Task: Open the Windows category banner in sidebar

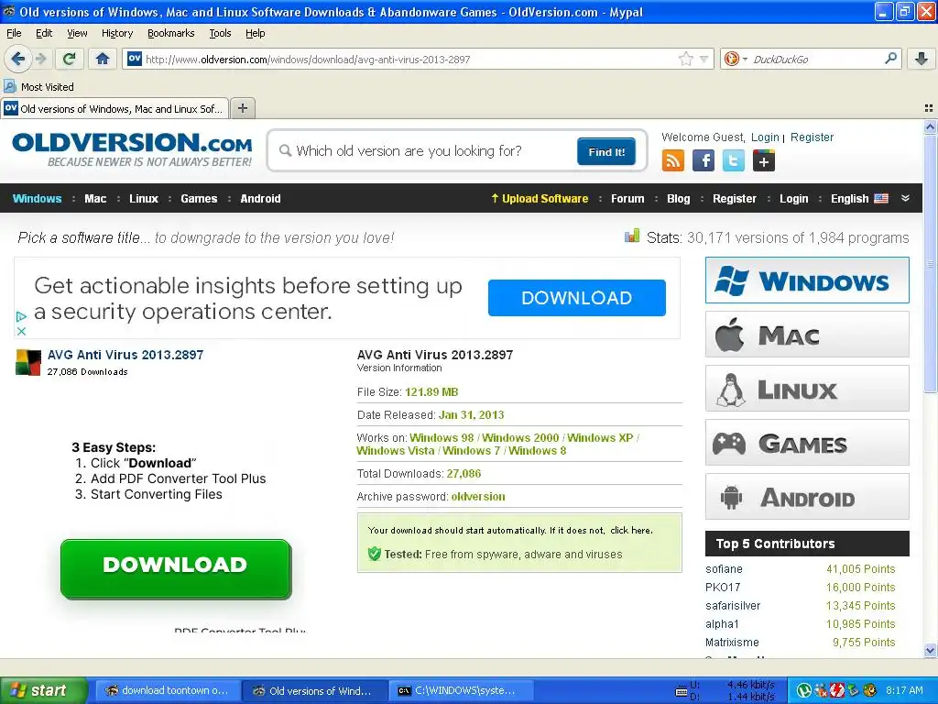Action: 807,280
